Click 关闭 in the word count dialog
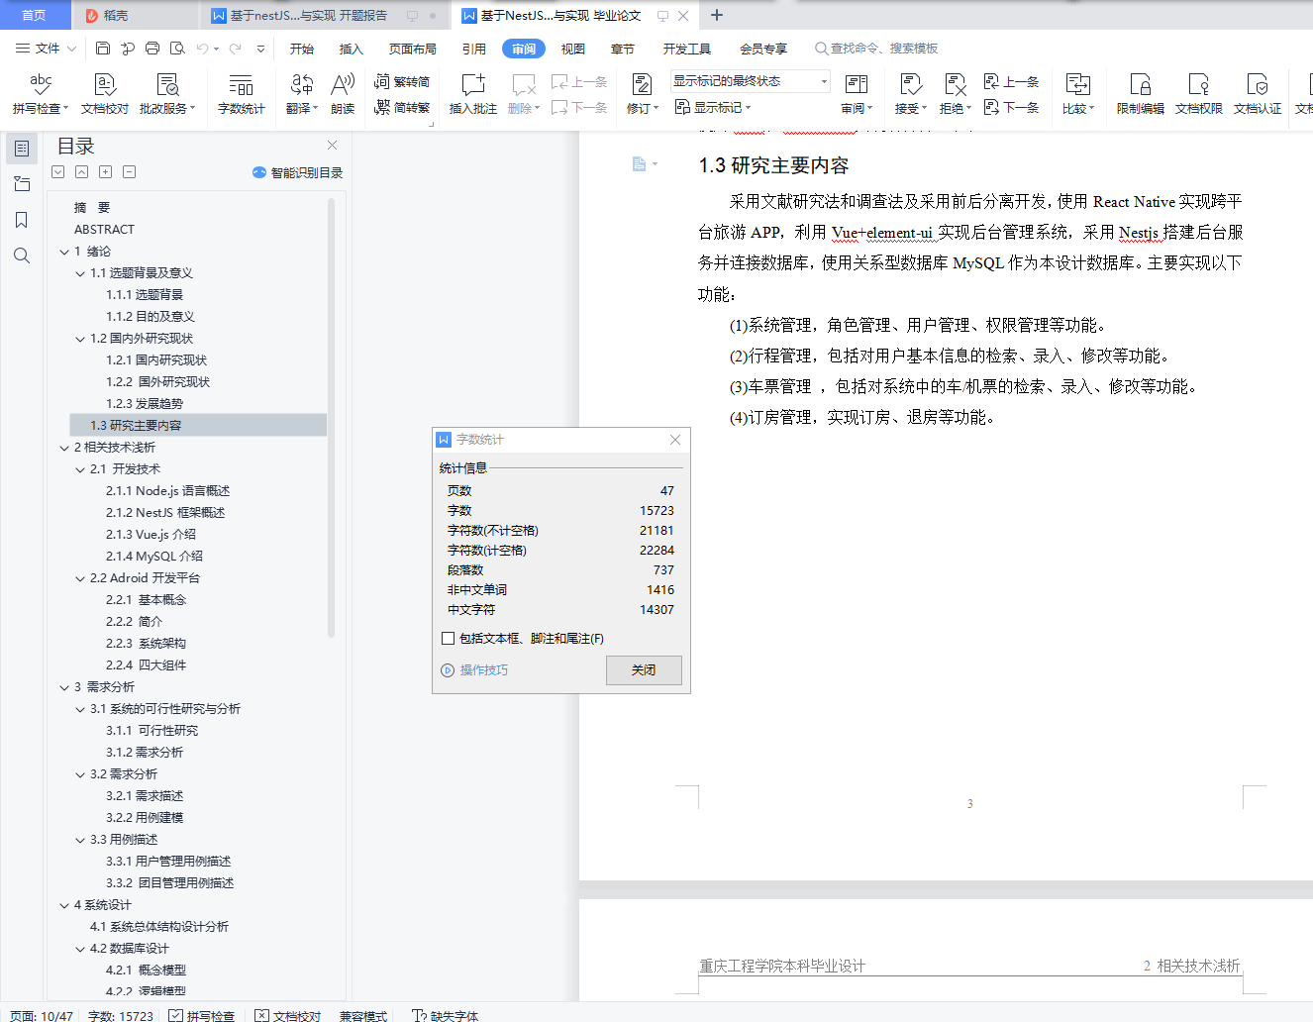Viewport: 1313px width, 1022px height. [644, 670]
